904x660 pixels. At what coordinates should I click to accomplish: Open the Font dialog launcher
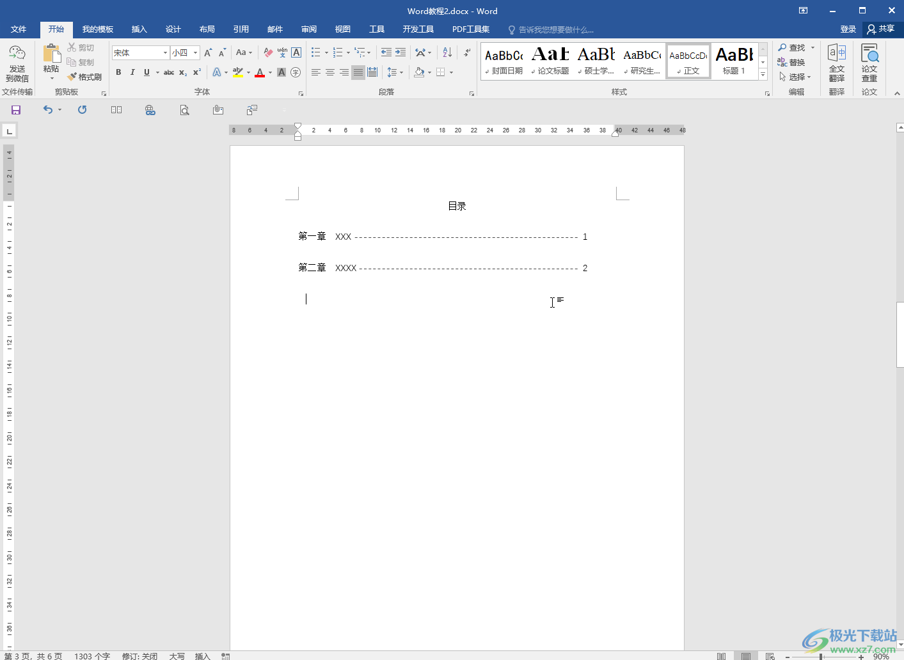coord(301,93)
